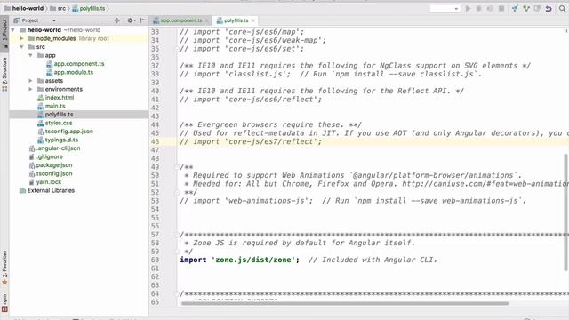Fold the comment block at line 49
The image size is (569, 320).
click(x=177, y=167)
